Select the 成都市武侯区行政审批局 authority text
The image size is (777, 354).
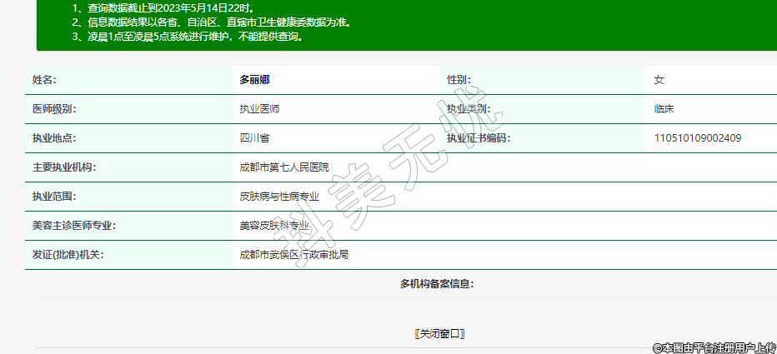click(294, 255)
